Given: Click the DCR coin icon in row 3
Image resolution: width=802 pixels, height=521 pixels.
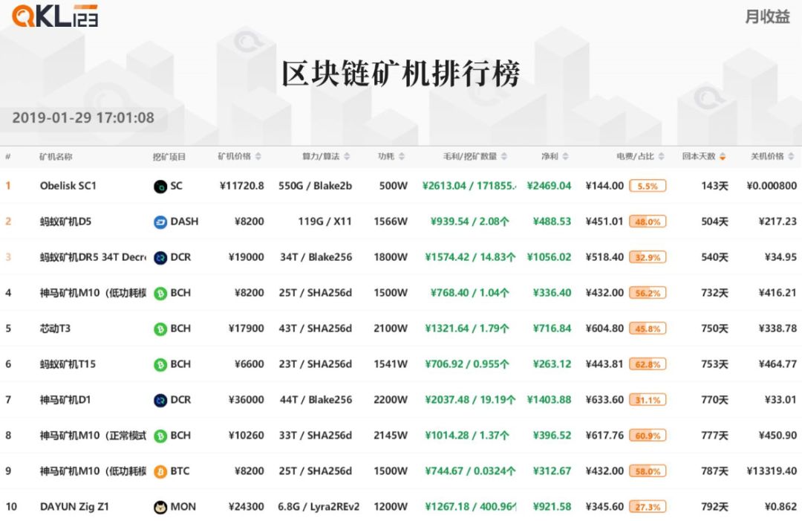Looking at the screenshot, I should point(160,257).
